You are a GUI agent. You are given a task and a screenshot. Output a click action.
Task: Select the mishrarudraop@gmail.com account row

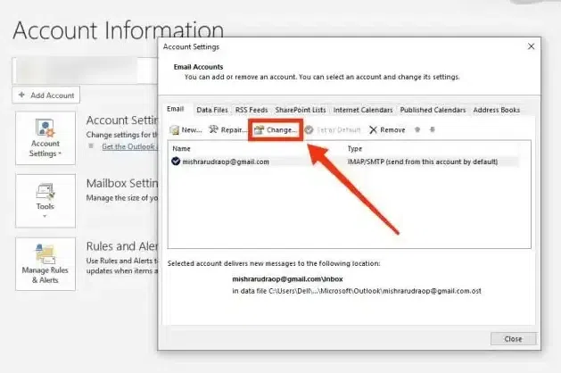[344, 162]
